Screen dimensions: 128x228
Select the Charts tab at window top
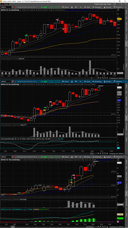[x=5, y=4]
